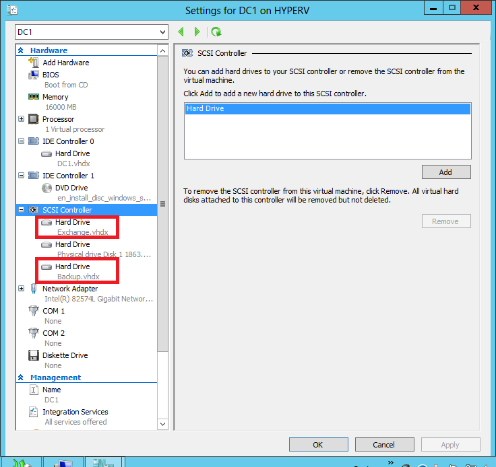Click the settings window title bar icon

[x=12, y=10]
